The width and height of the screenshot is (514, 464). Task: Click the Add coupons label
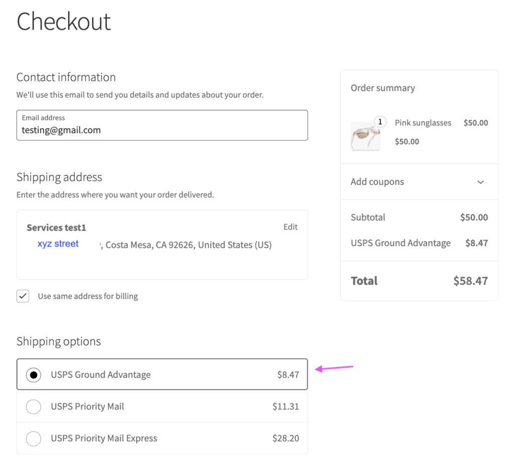377,182
